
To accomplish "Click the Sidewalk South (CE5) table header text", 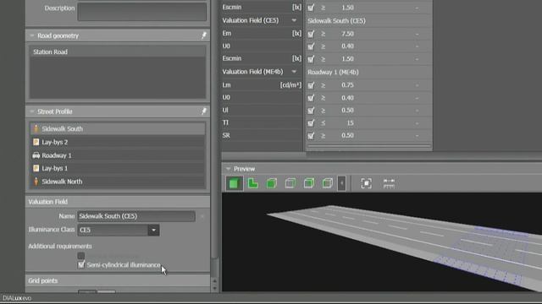I will point(336,20).
